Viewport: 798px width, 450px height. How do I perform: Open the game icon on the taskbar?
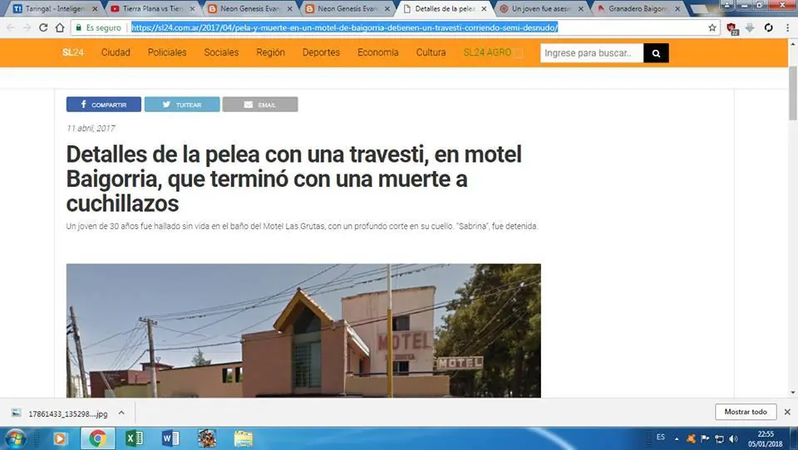click(x=207, y=438)
